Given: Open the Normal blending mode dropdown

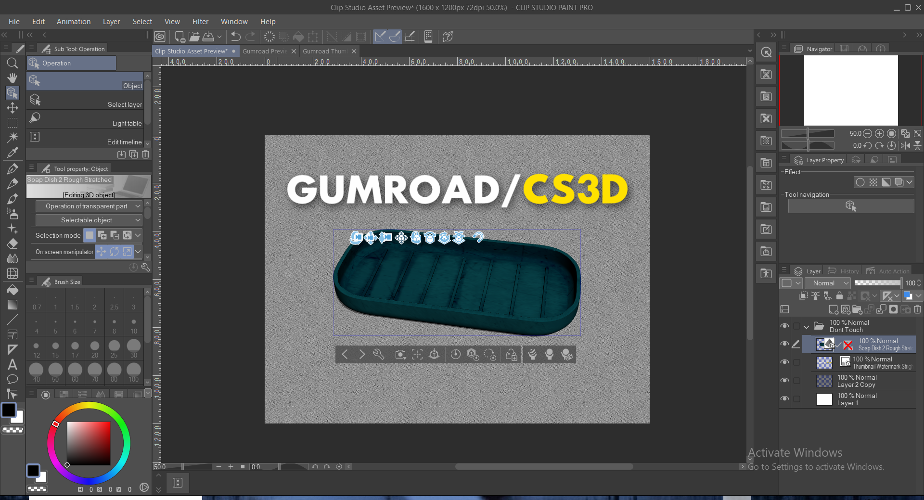Looking at the screenshot, I should click(x=828, y=283).
